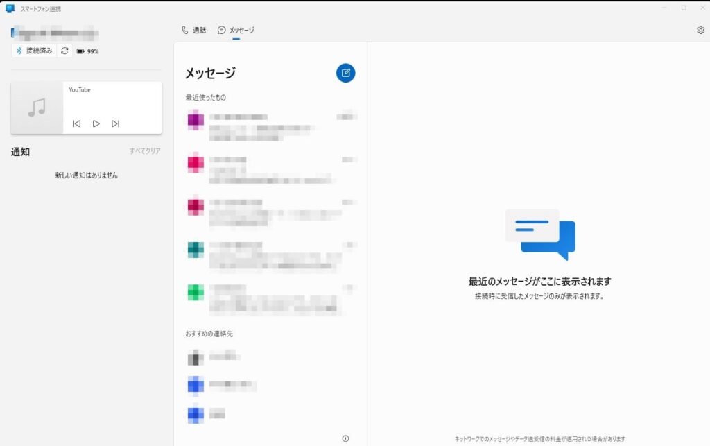This screenshot has width=710, height=446.
Task: Click the スマートフォン連携 app icon in title bar
Action: pos(10,8)
